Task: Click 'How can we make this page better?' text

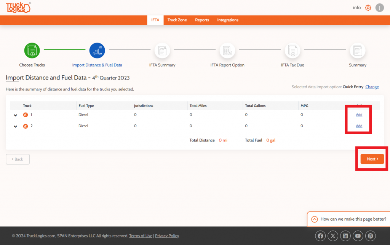Action: 353,219
